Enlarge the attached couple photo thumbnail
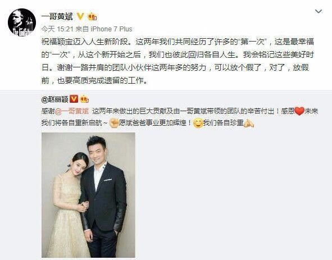Screen dimensions: 332x260 point(88,195)
